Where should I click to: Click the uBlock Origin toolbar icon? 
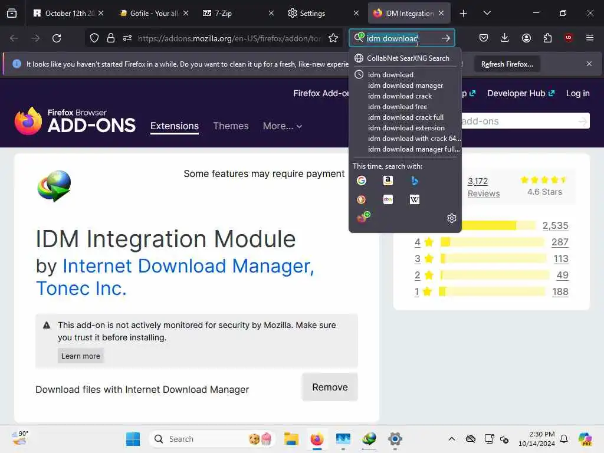click(x=569, y=38)
